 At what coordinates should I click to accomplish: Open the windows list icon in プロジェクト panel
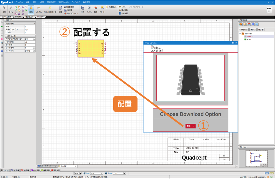(257, 24)
